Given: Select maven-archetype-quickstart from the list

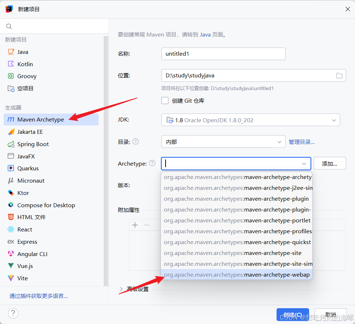Looking at the screenshot, I should click(x=236, y=242).
